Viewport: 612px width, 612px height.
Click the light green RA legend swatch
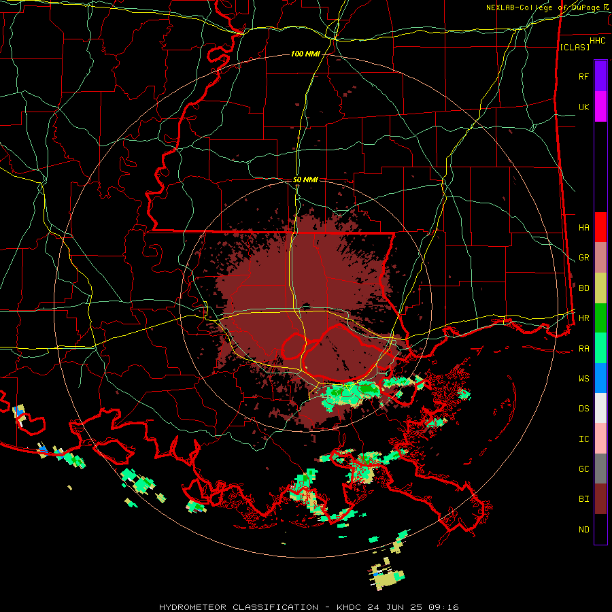pyautogui.click(x=600, y=348)
